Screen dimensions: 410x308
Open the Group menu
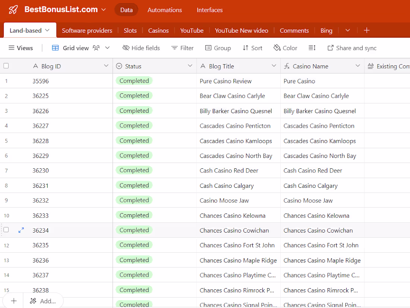[x=218, y=48]
